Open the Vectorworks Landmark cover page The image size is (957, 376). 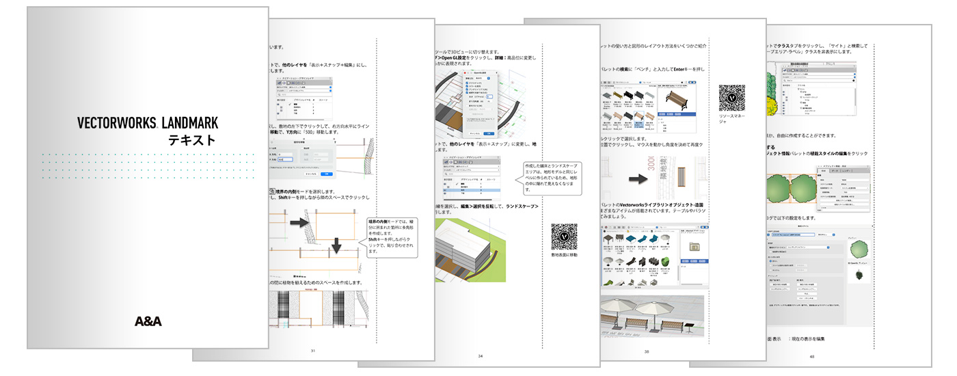pyautogui.click(x=147, y=178)
